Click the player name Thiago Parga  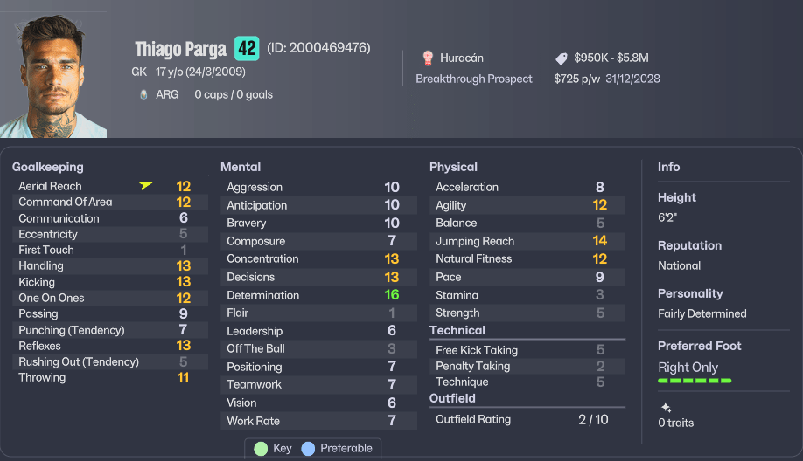[x=181, y=49]
